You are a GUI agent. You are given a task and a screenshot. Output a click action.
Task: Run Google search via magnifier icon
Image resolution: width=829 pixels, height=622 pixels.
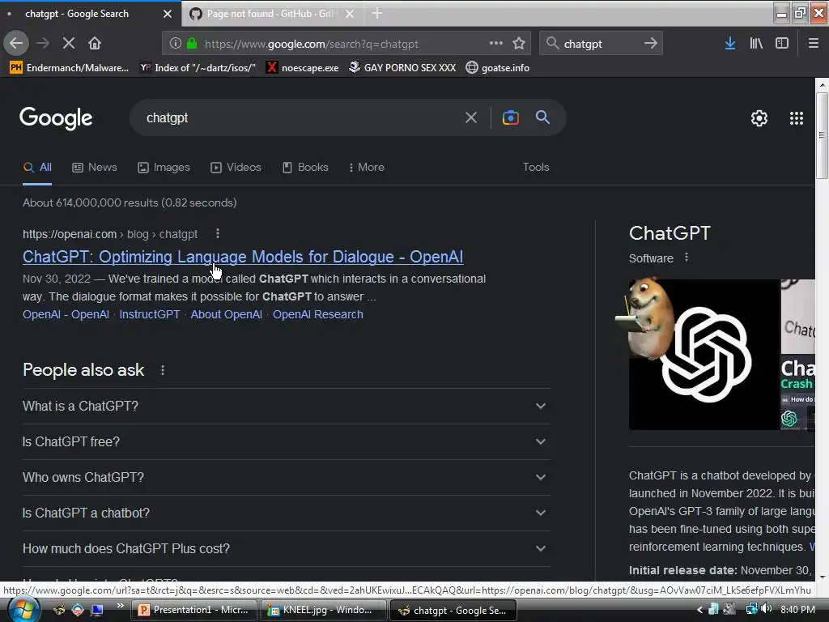[x=542, y=117]
